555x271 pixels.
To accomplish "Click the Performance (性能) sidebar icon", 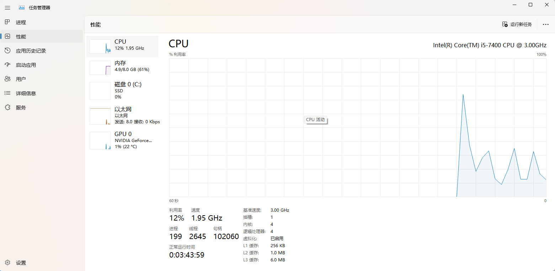I will click(7, 37).
